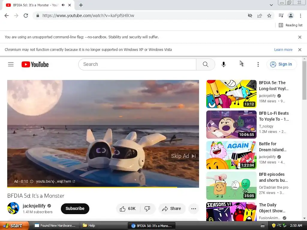Viewport: 307px width, 230px height.
Task: Open The Daily Object Show thumbnail
Action: tap(231, 212)
